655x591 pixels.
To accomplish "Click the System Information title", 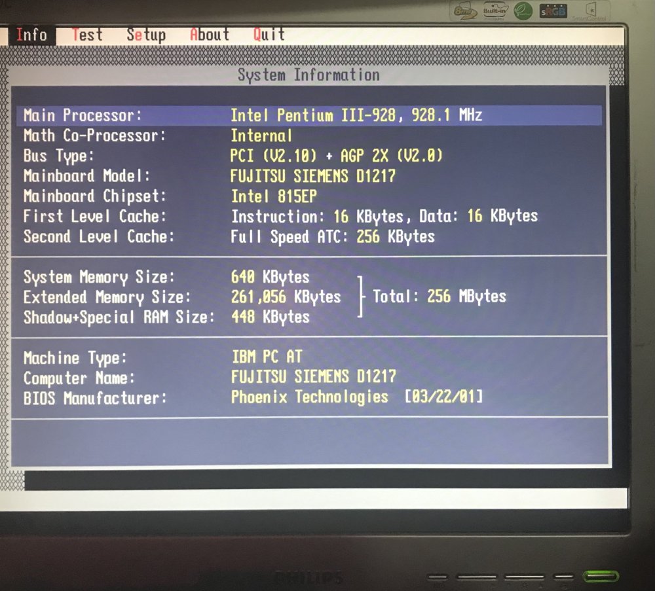I will coord(309,75).
